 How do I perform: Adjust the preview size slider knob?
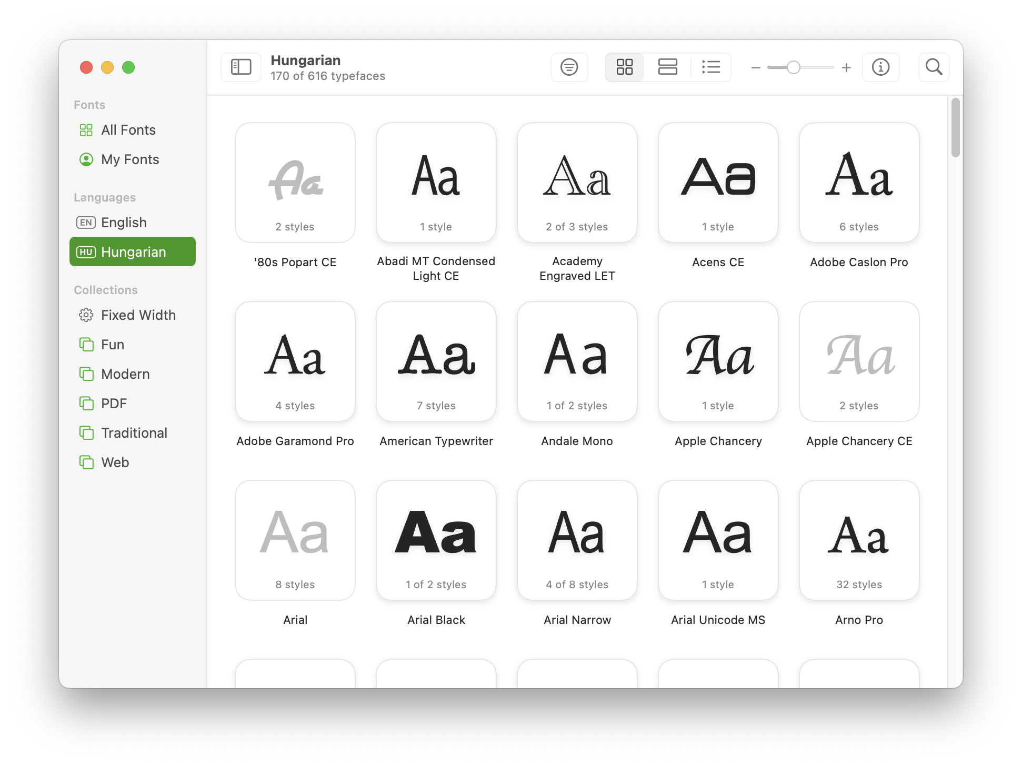tap(794, 67)
